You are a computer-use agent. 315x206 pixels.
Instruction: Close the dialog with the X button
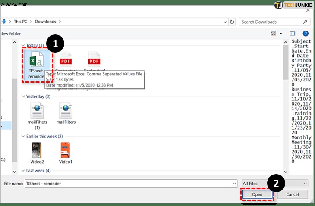(308, 11)
